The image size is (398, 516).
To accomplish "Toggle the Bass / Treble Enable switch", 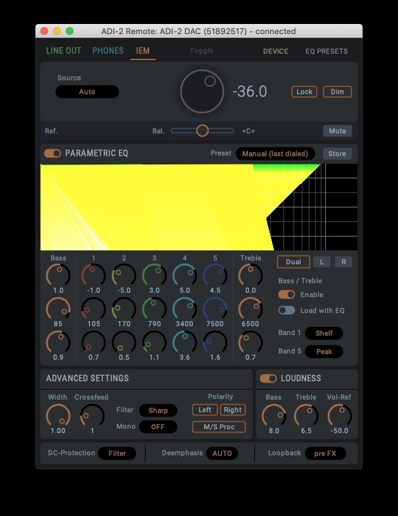I will coord(287,295).
